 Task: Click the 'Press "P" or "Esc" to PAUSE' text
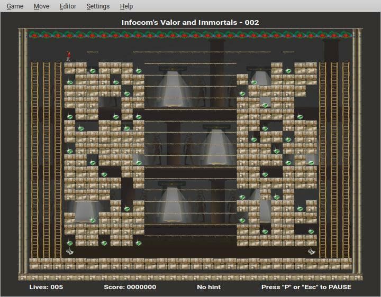point(306,287)
